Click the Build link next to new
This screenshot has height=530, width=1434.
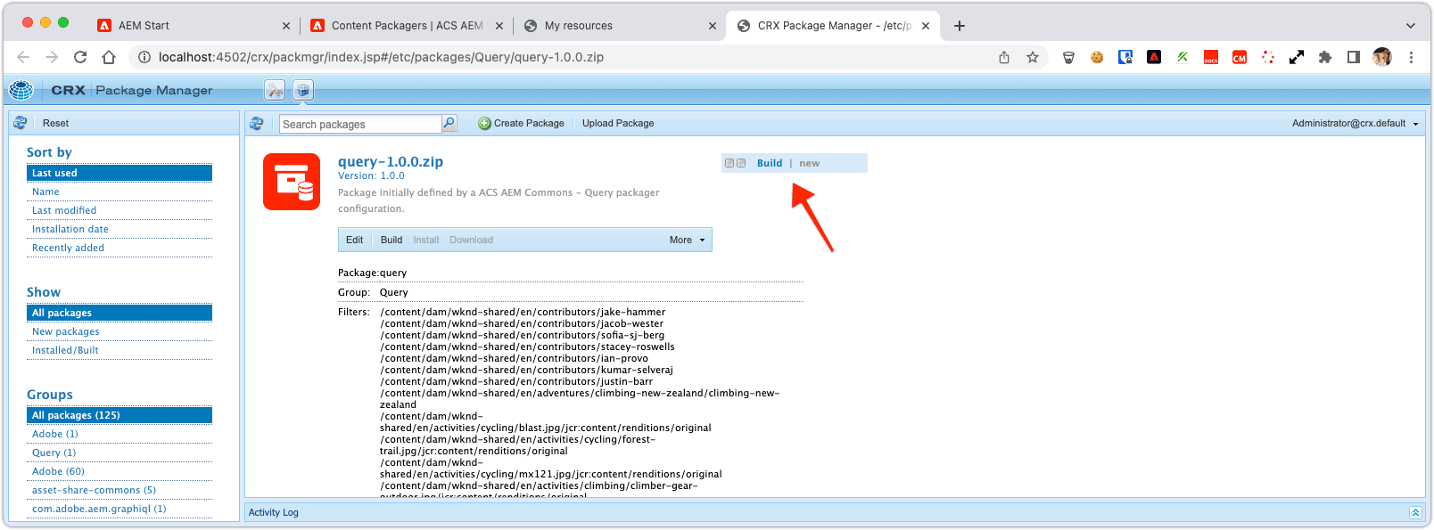pos(770,163)
